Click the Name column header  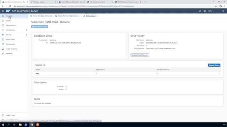38,70
